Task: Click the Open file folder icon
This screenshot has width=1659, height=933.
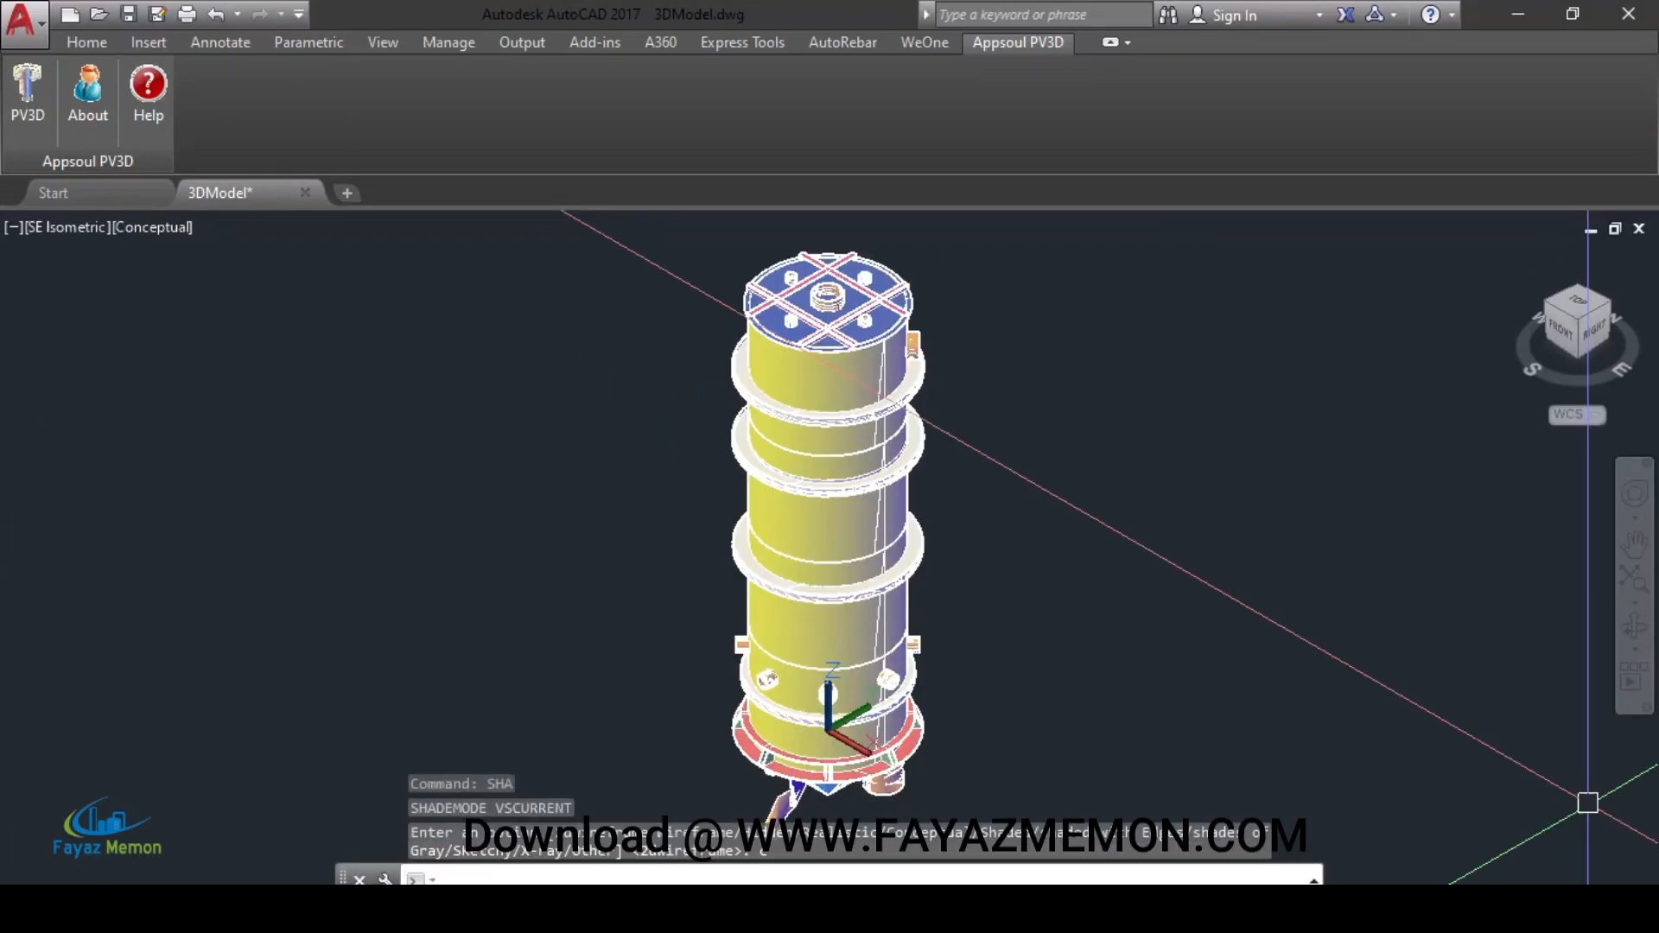Action: point(99,14)
